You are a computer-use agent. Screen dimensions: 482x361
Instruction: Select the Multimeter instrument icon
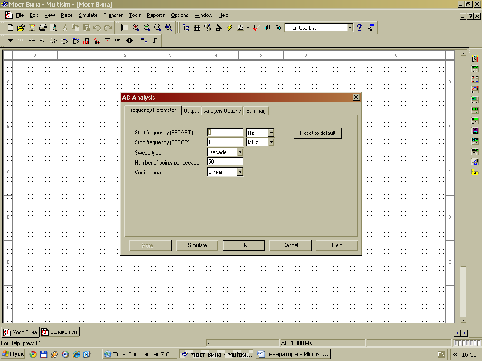(x=475, y=58)
